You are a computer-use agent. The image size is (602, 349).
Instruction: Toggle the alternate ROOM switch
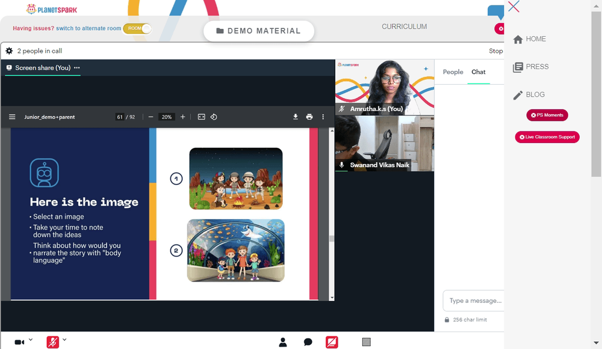137,28
